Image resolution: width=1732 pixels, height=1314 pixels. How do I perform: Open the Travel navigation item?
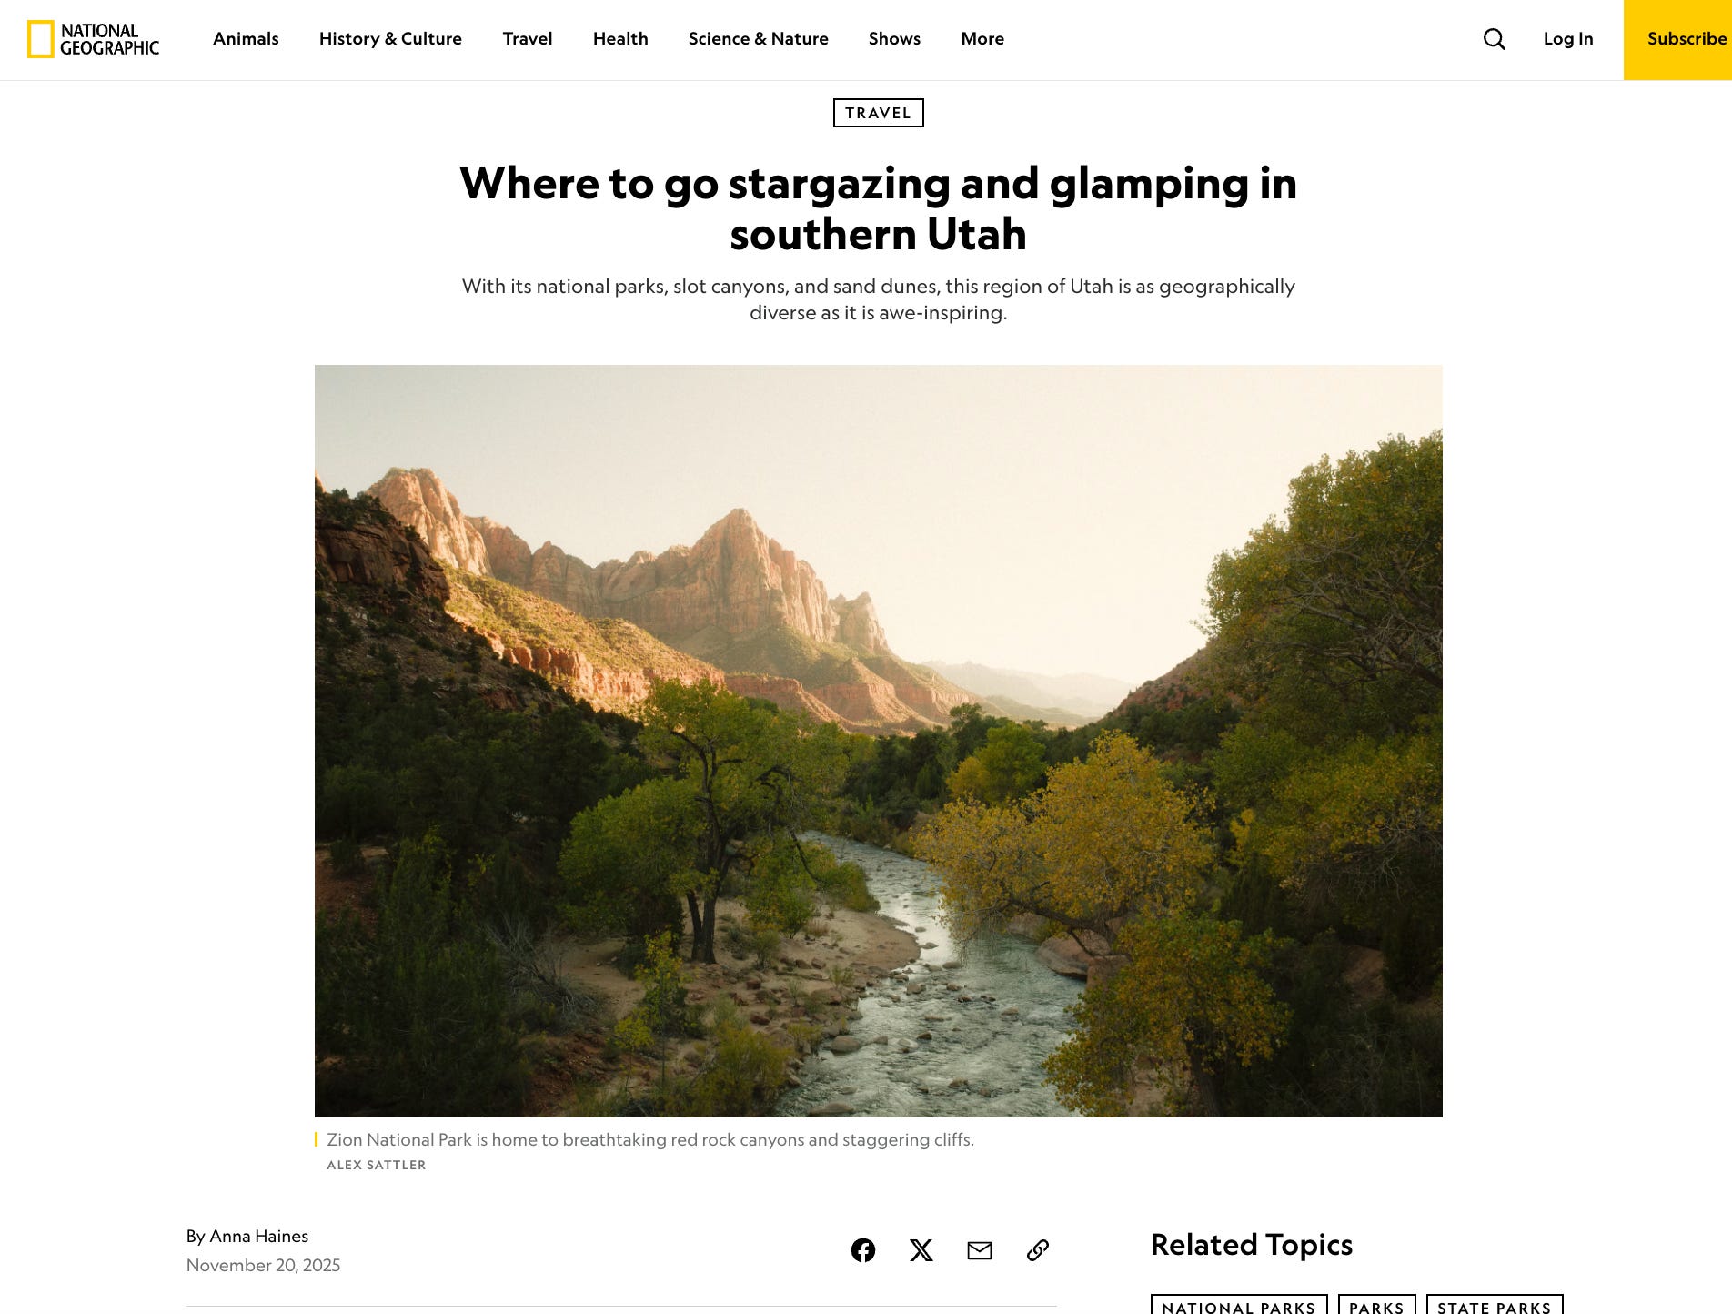(528, 39)
